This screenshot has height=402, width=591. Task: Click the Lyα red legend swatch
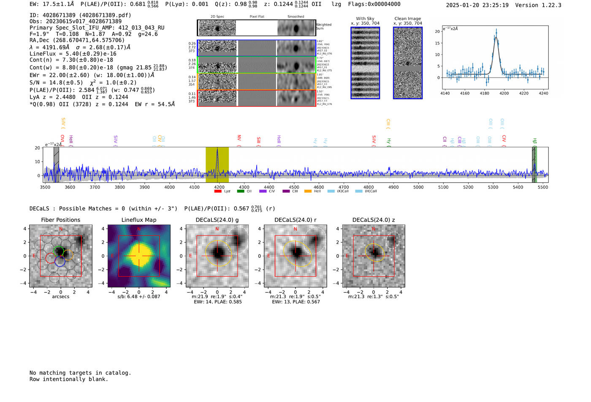point(218,191)
